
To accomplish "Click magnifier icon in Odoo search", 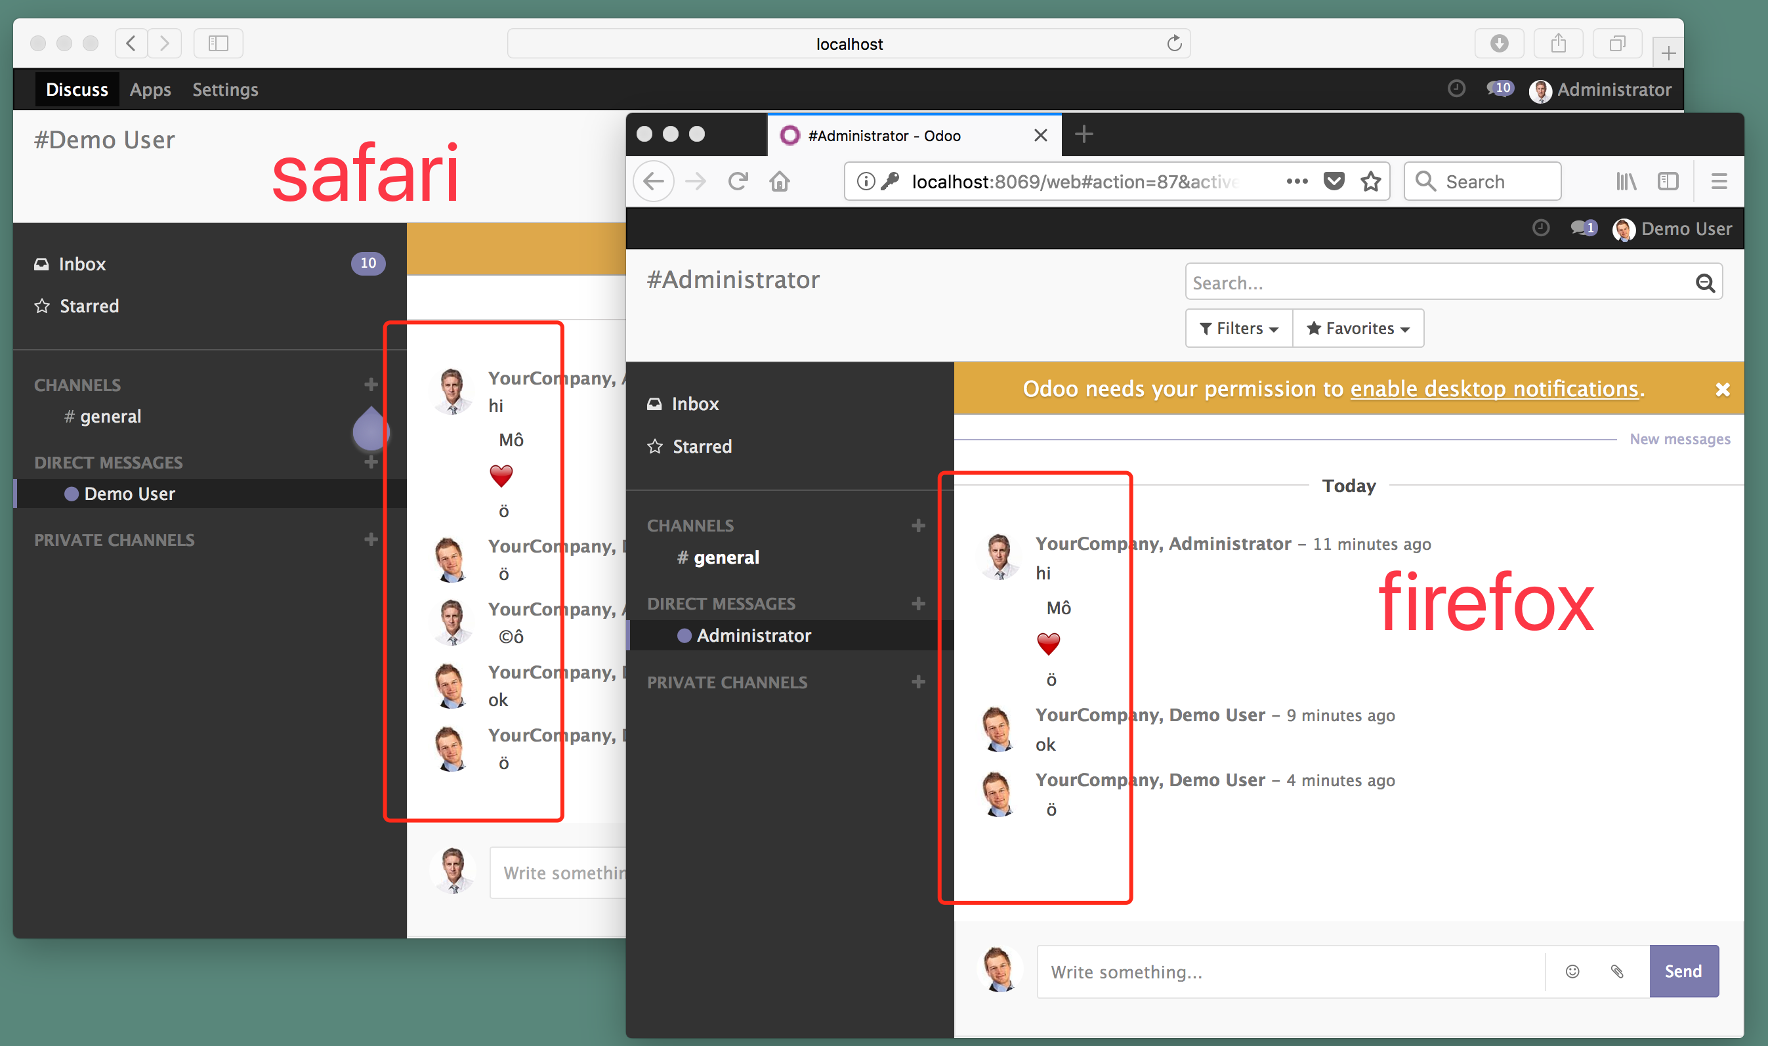I will point(1705,283).
